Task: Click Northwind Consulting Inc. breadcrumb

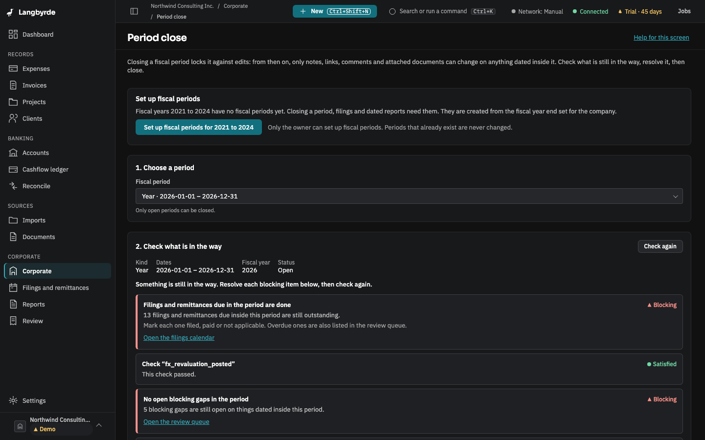Action: (x=182, y=6)
